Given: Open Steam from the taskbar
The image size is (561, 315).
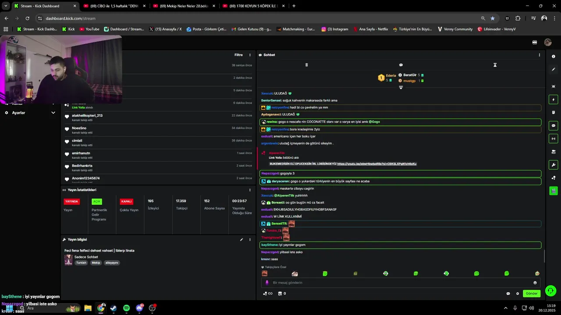Looking at the screenshot, I should [114, 308].
